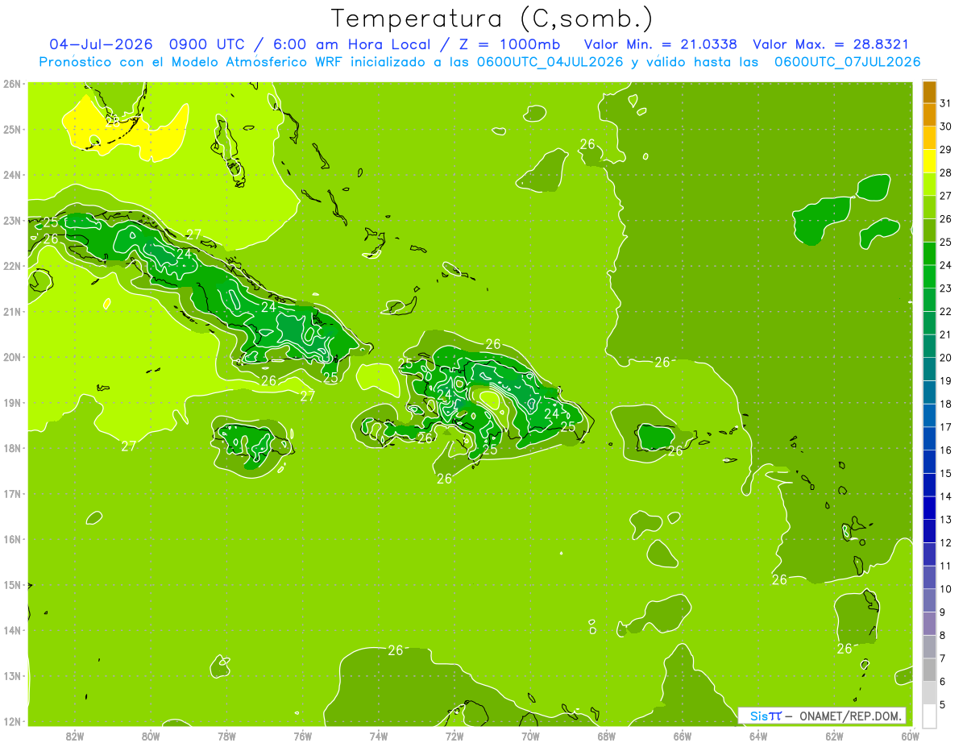Click the 17N latitude axis label
This screenshot has width=967, height=747.
(11, 493)
